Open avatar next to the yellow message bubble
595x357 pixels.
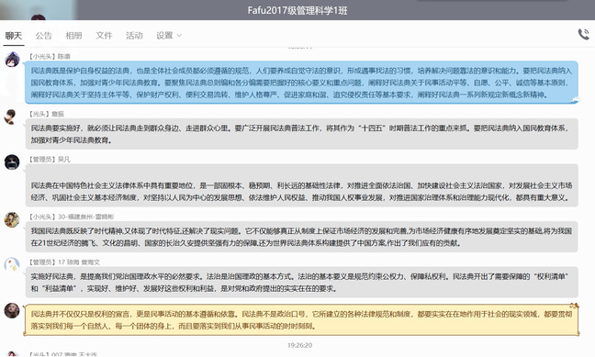tap(12, 311)
